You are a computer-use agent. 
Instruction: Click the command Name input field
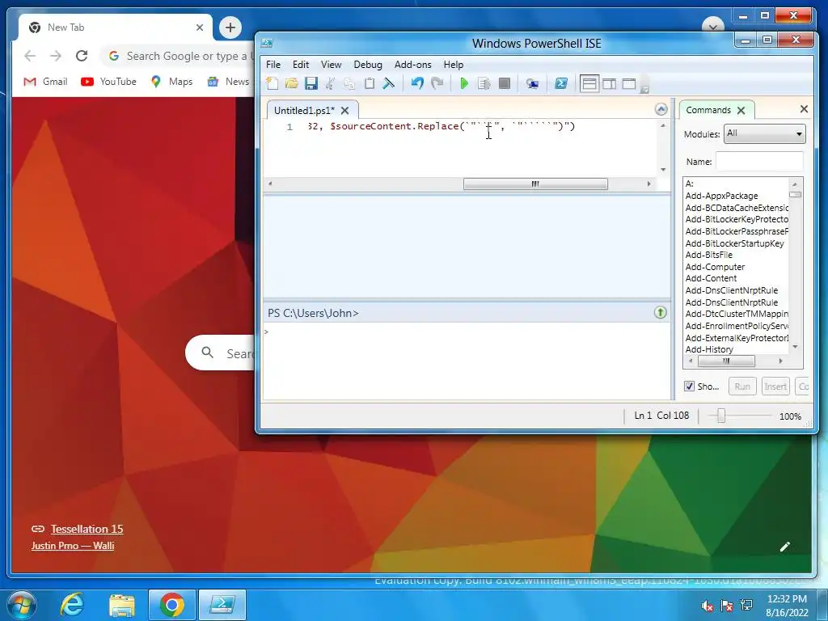(759, 162)
